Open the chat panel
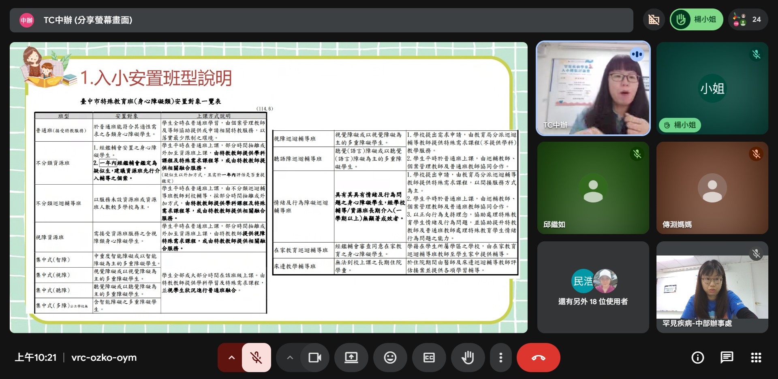The width and height of the screenshot is (778, 379). tap(727, 358)
